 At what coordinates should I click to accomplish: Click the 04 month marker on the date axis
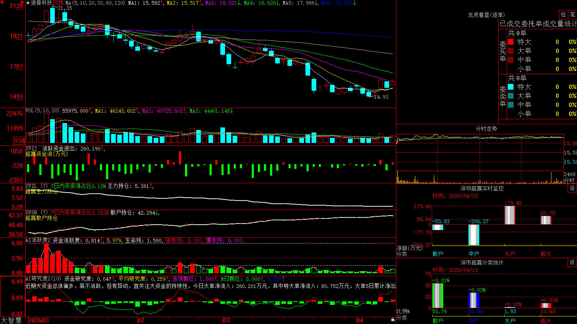click(360, 320)
